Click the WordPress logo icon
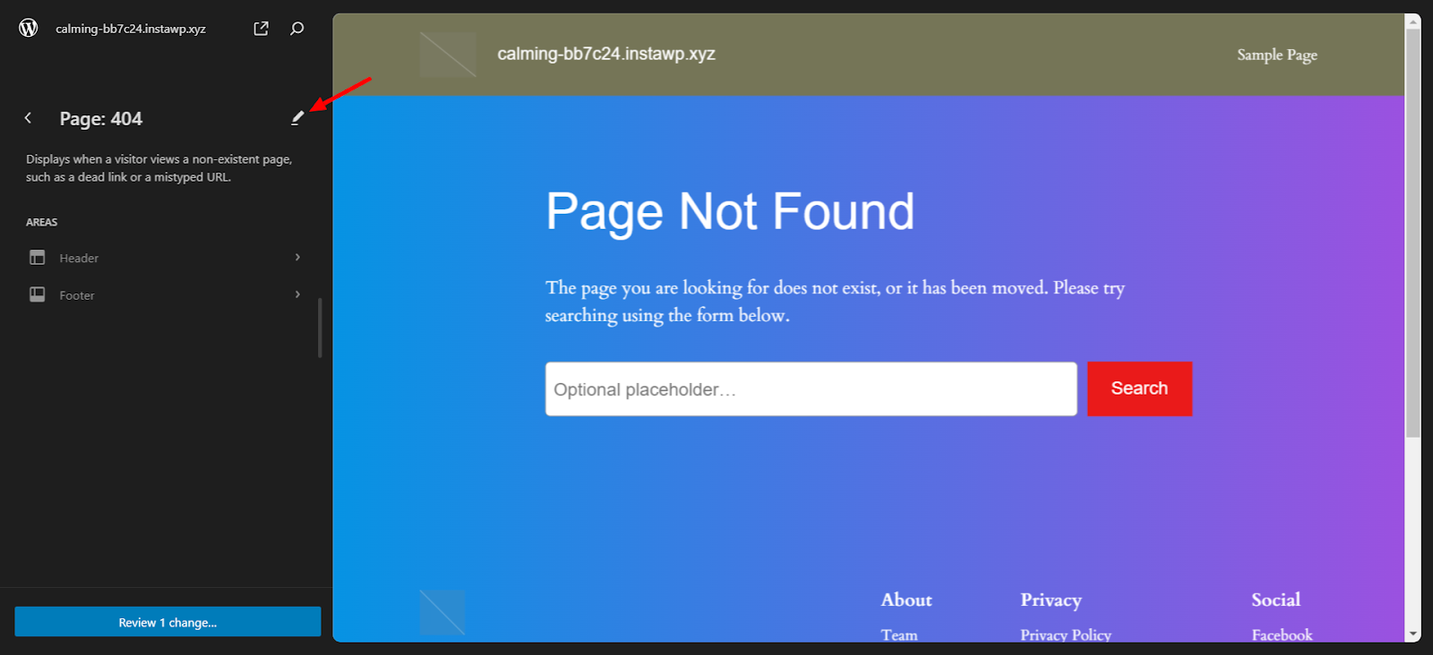The height and width of the screenshot is (655, 1433). (29, 28)
